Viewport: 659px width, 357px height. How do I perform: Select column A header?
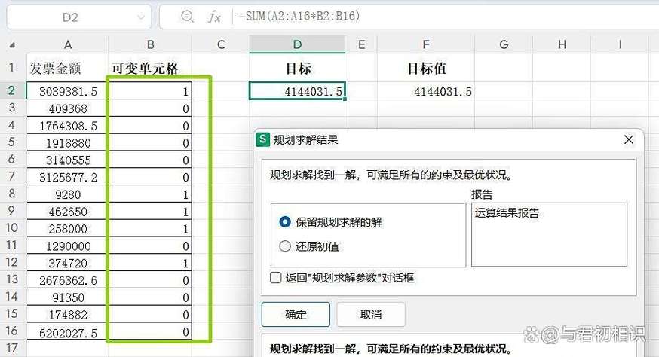click(x=67, y=44)
